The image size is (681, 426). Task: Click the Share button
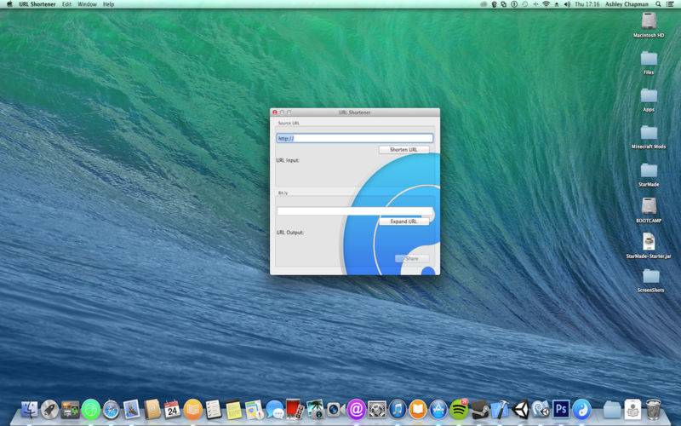[412, 258]
